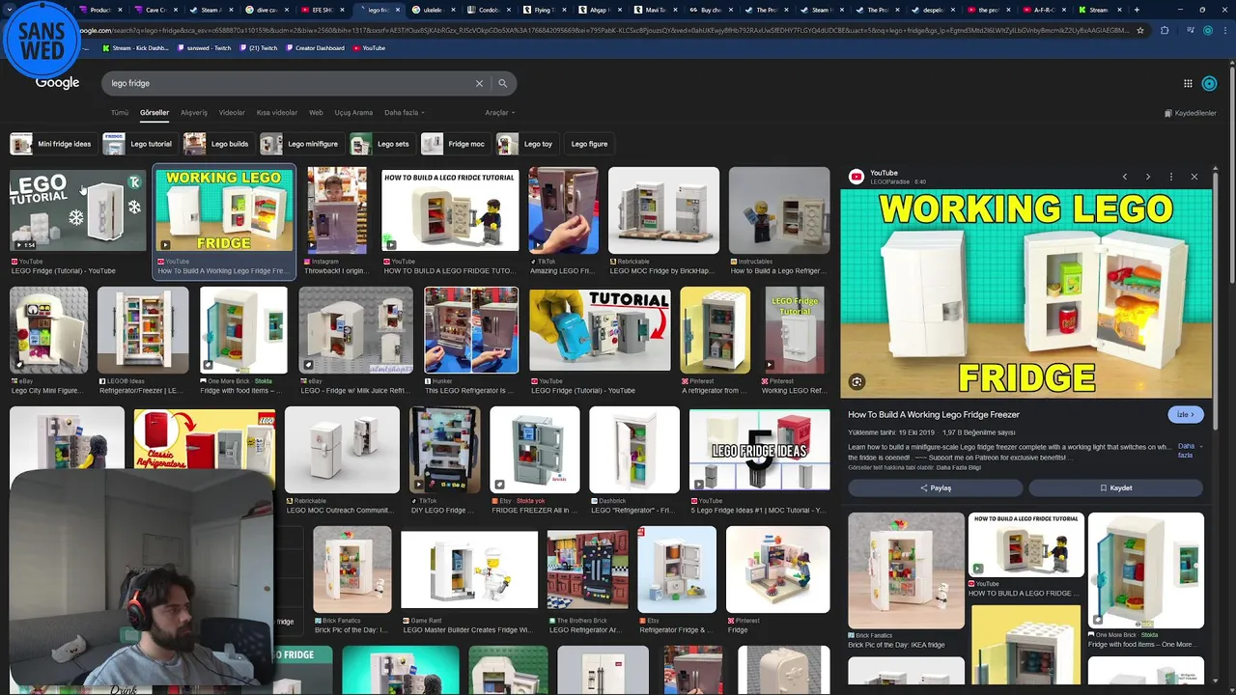This screenshot has width=1236, height=695.
Task: Expand the Araçlar tools dropdown
Action: point(499,113)
